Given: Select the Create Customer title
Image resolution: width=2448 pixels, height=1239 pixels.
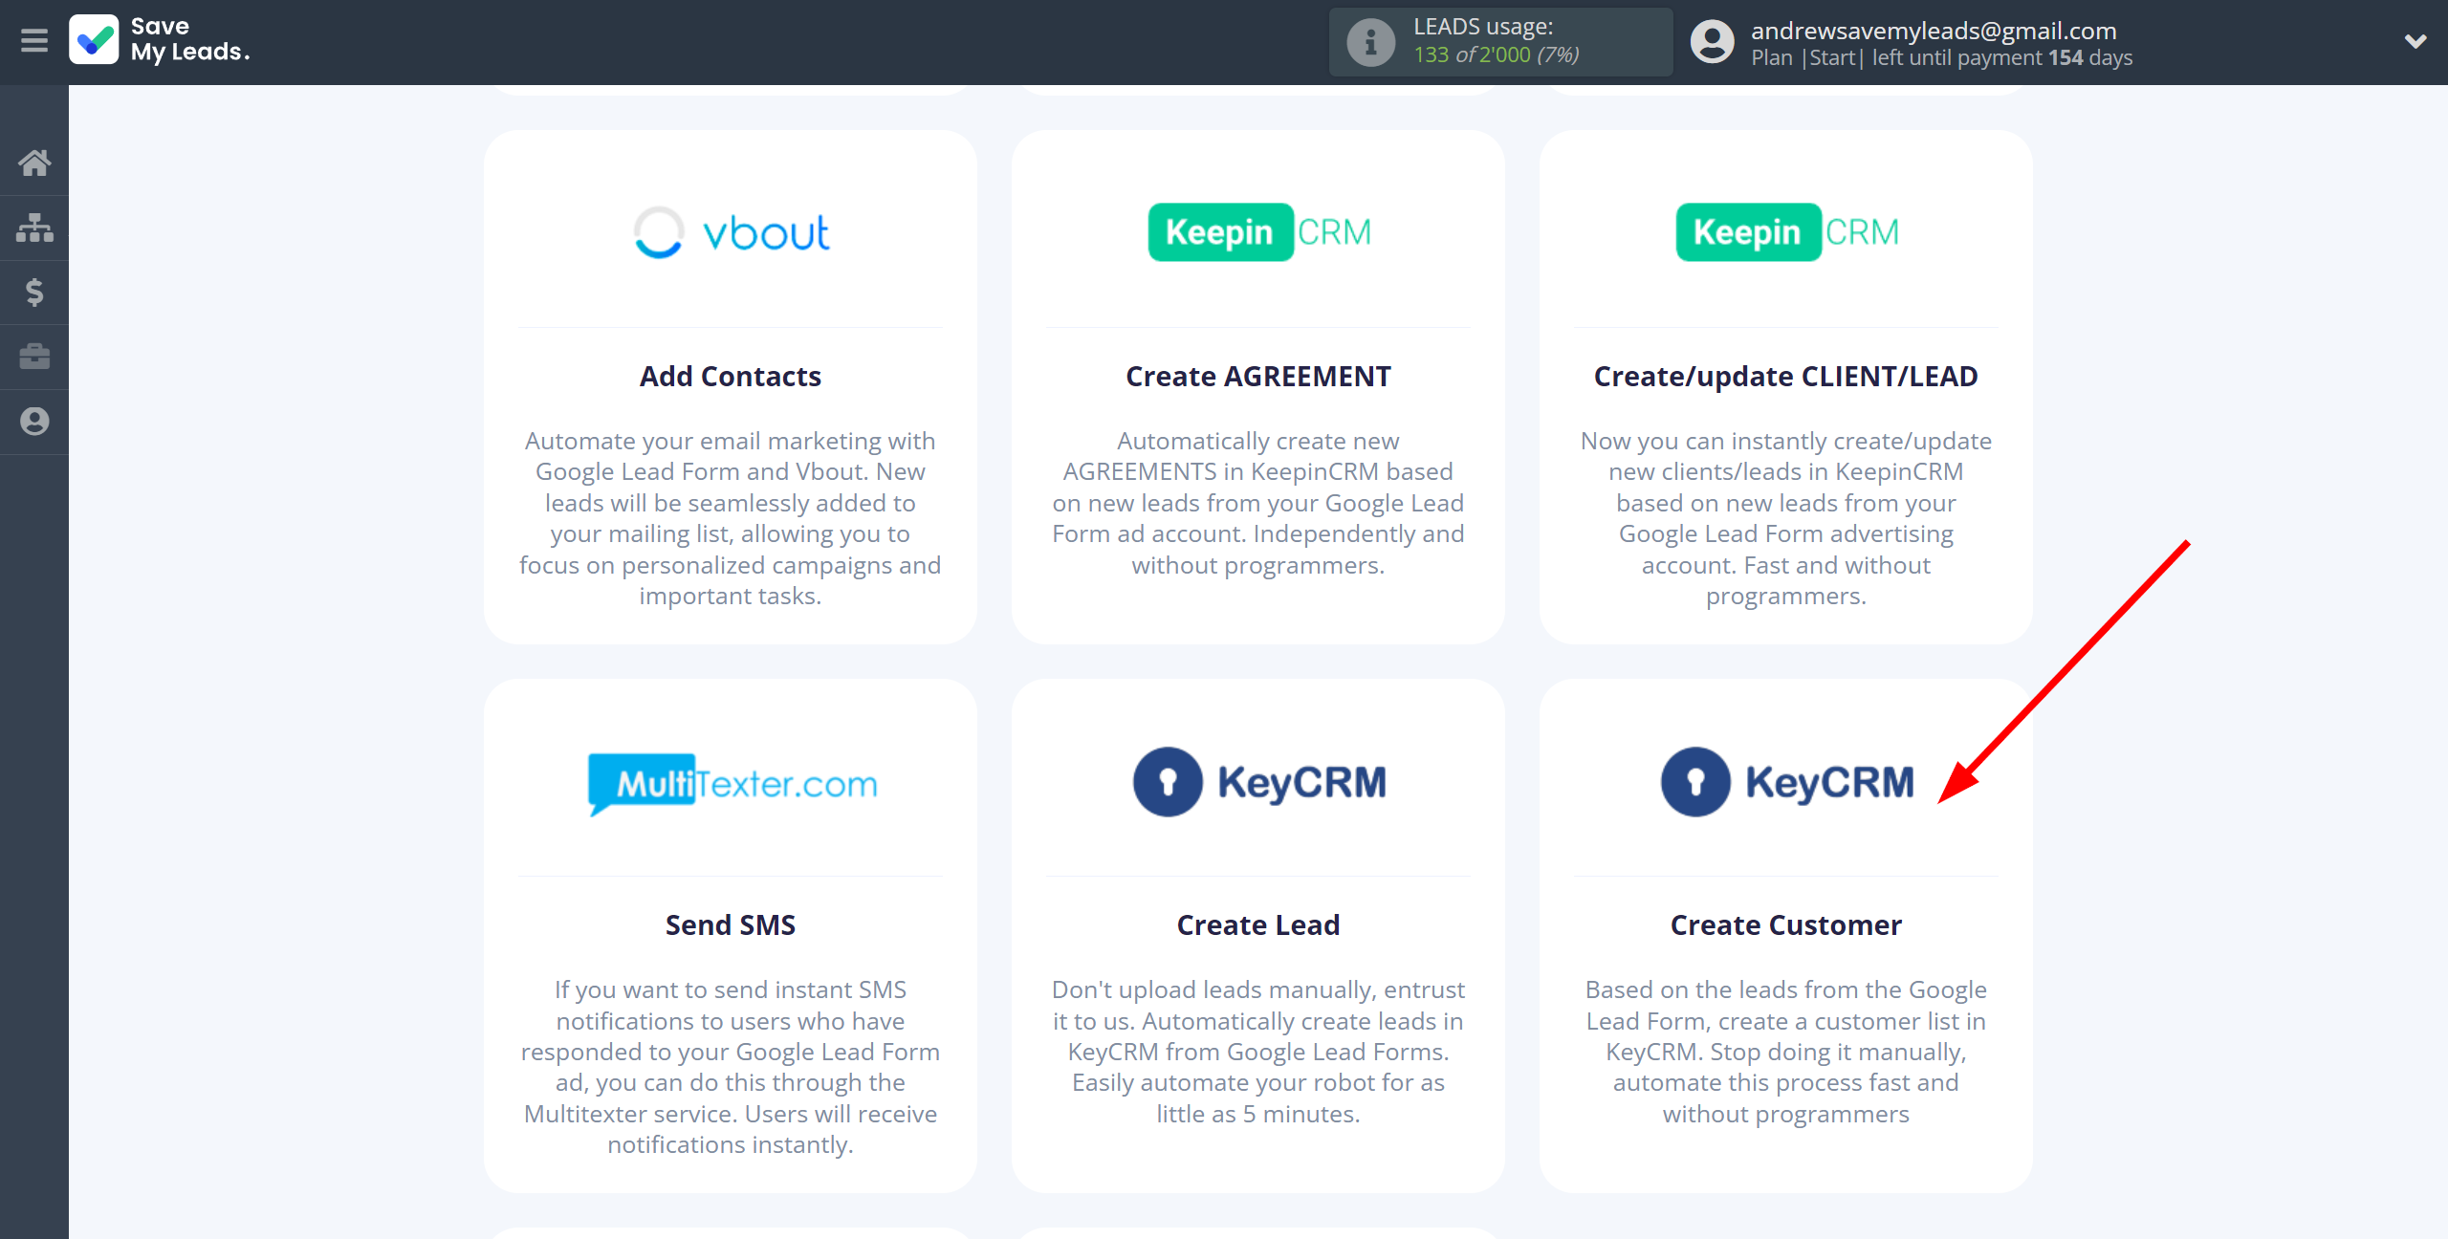Looking at the screenshot, I should click(x=1786, y=925).
